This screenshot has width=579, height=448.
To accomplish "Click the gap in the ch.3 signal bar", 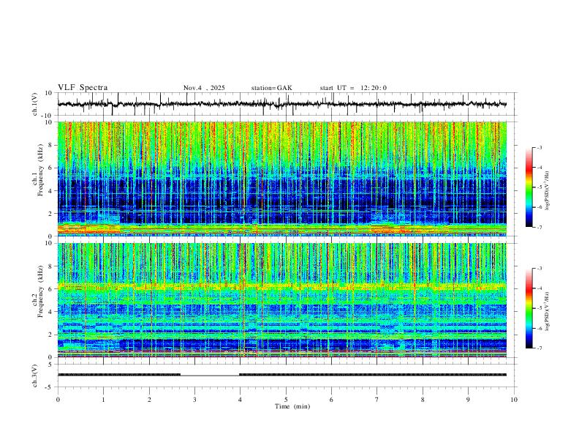I will pos(210,375).
